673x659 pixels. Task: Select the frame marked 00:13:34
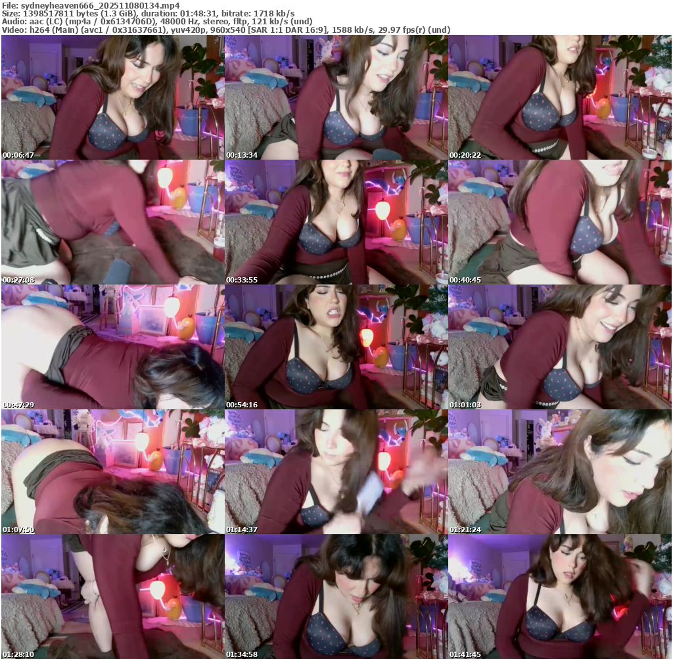tap(336, 97)
